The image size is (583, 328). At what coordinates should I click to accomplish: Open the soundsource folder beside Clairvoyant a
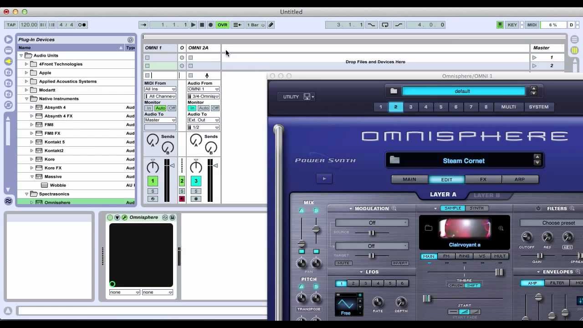(429, 228)
